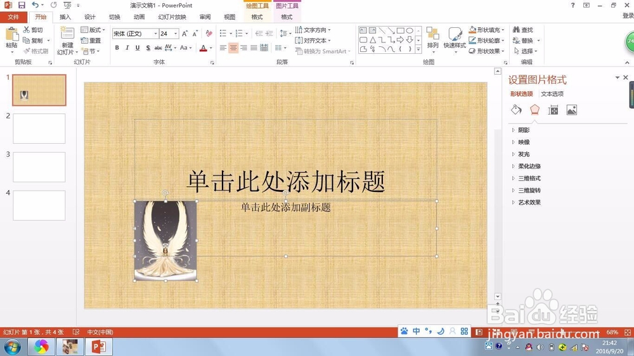Click 对齐文本 align text
Screen dimensions: 634x356
click(313, 41)
